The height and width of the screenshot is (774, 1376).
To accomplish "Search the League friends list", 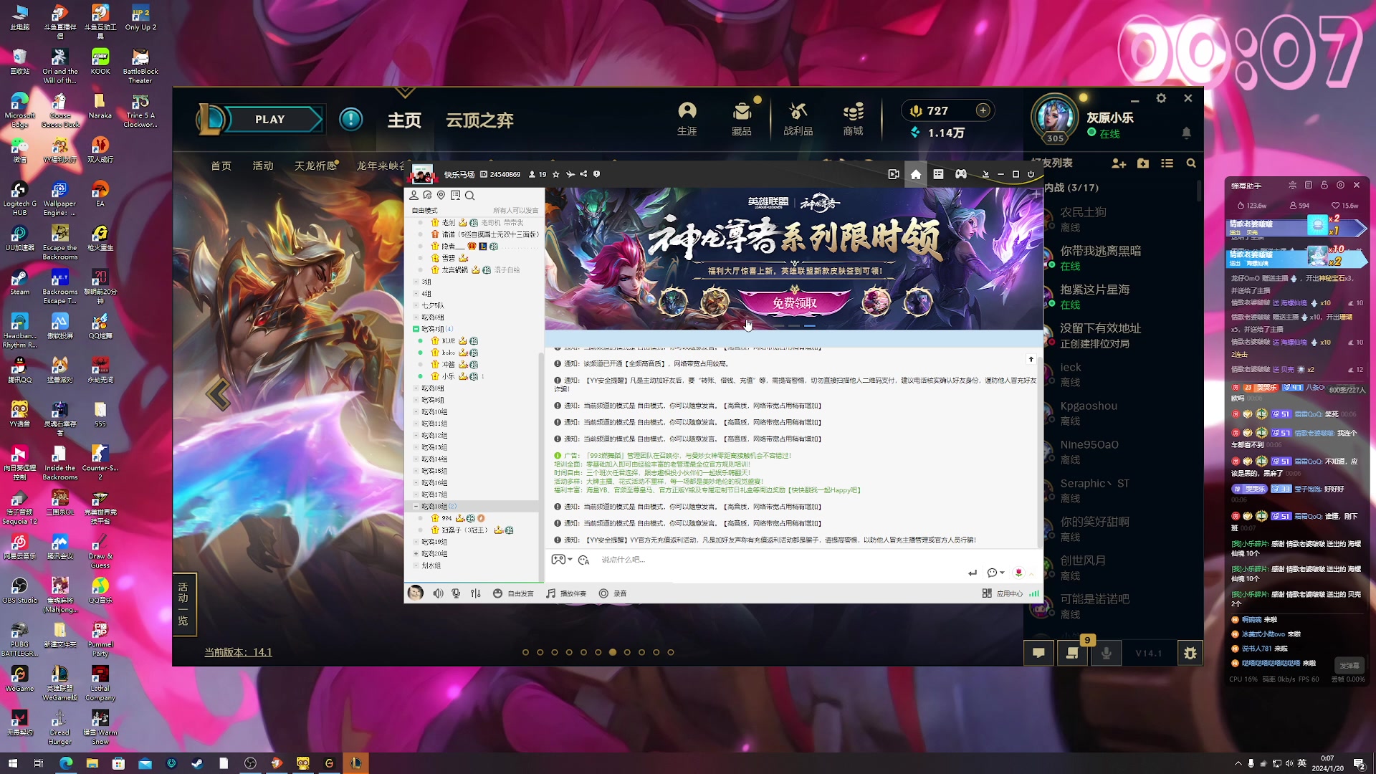I will (1191, 163).
